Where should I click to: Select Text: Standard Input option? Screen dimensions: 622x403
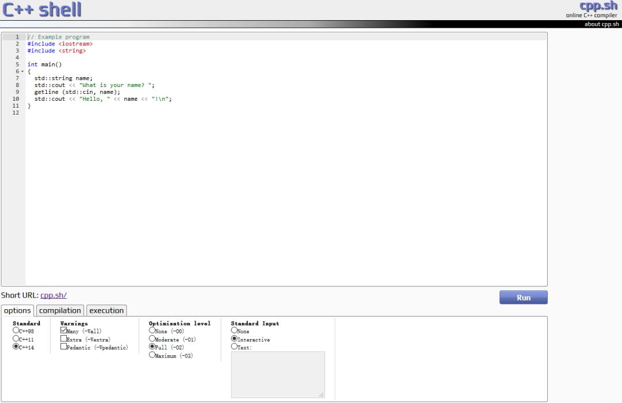pos(234,346)
